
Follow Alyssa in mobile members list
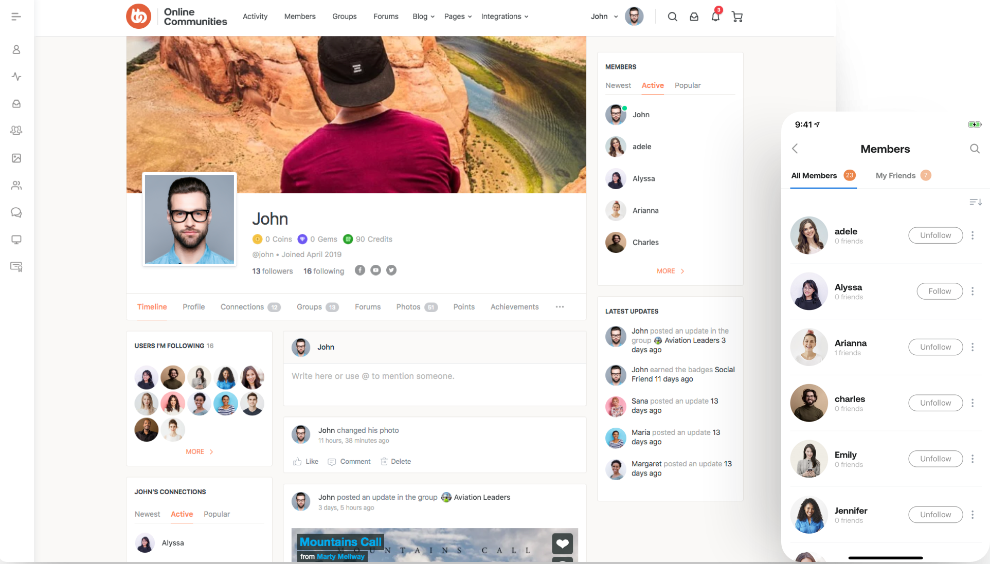pyautogui.click(x=939, y=291)
